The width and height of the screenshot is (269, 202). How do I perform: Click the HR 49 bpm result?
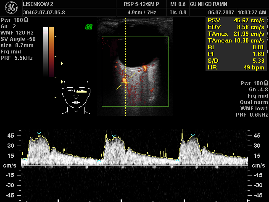(x=236, y=67)
